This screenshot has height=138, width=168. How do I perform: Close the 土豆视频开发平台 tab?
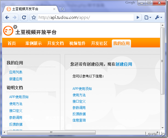point(54,9)
